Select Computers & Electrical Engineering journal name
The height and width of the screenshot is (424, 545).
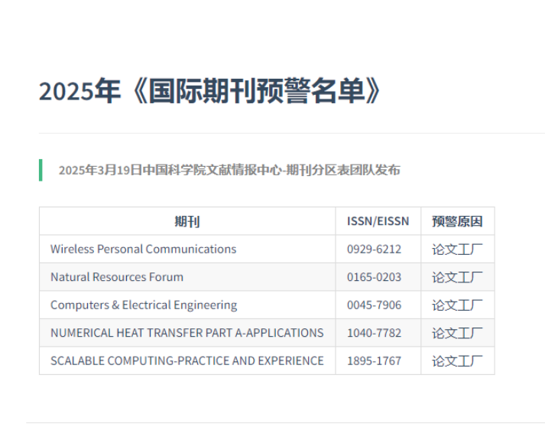coord(144,305)
